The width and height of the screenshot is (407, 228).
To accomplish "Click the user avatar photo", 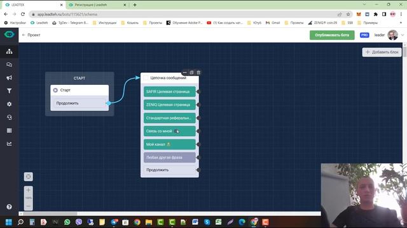I will (x=393, y=35).
